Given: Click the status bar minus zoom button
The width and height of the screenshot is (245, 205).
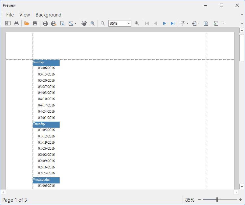Looking at the screenshot, I should pyautogui.click(x=200, y=200).
